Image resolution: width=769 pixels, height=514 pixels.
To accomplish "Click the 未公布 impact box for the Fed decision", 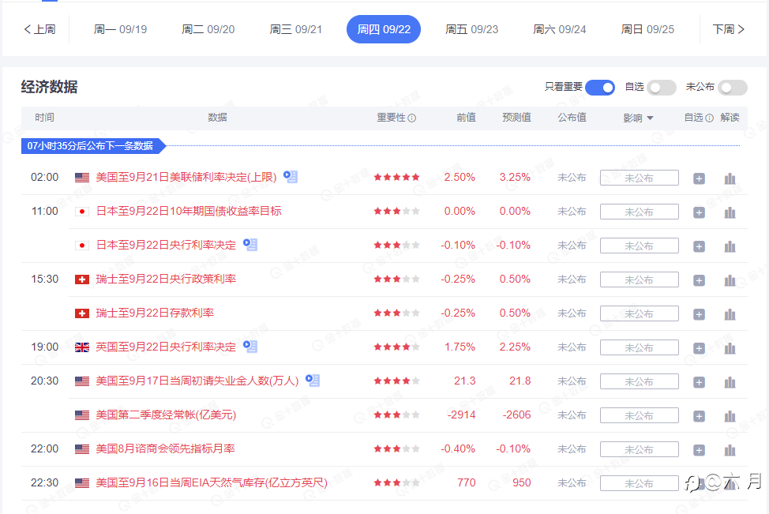I will [639, 178].
